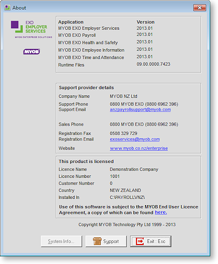Click the Demonstration Company licence name

pos(134,169)
